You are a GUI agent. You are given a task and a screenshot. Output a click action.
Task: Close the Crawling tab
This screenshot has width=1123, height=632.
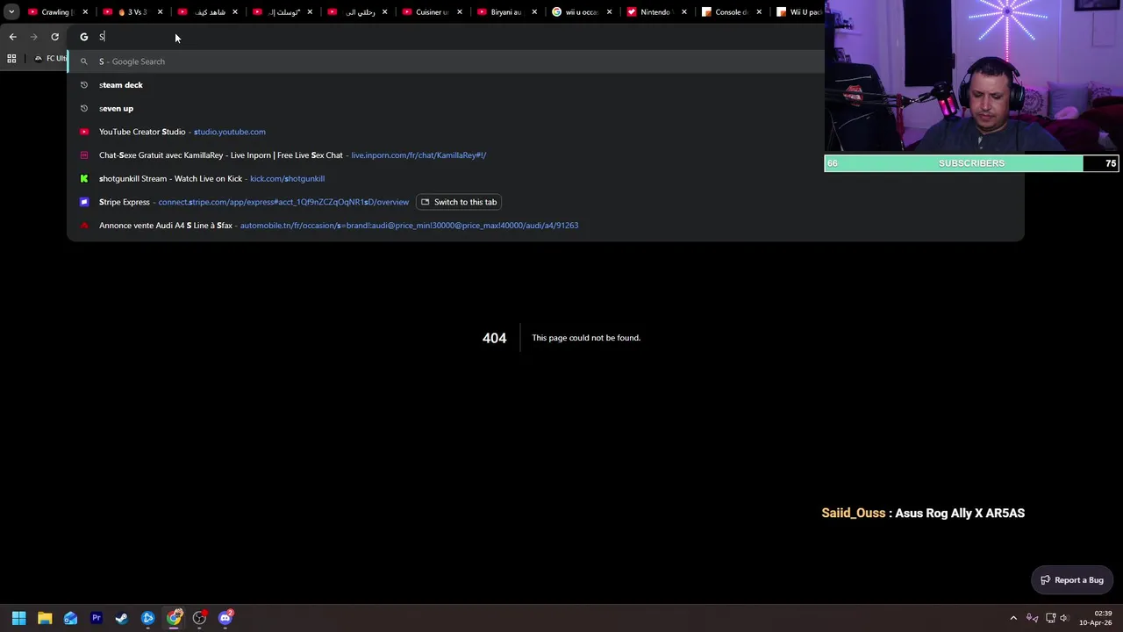85,12
